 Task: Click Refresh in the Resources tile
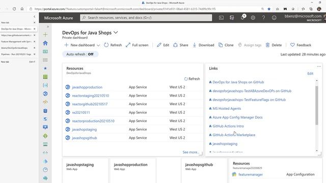pos(192,79)
